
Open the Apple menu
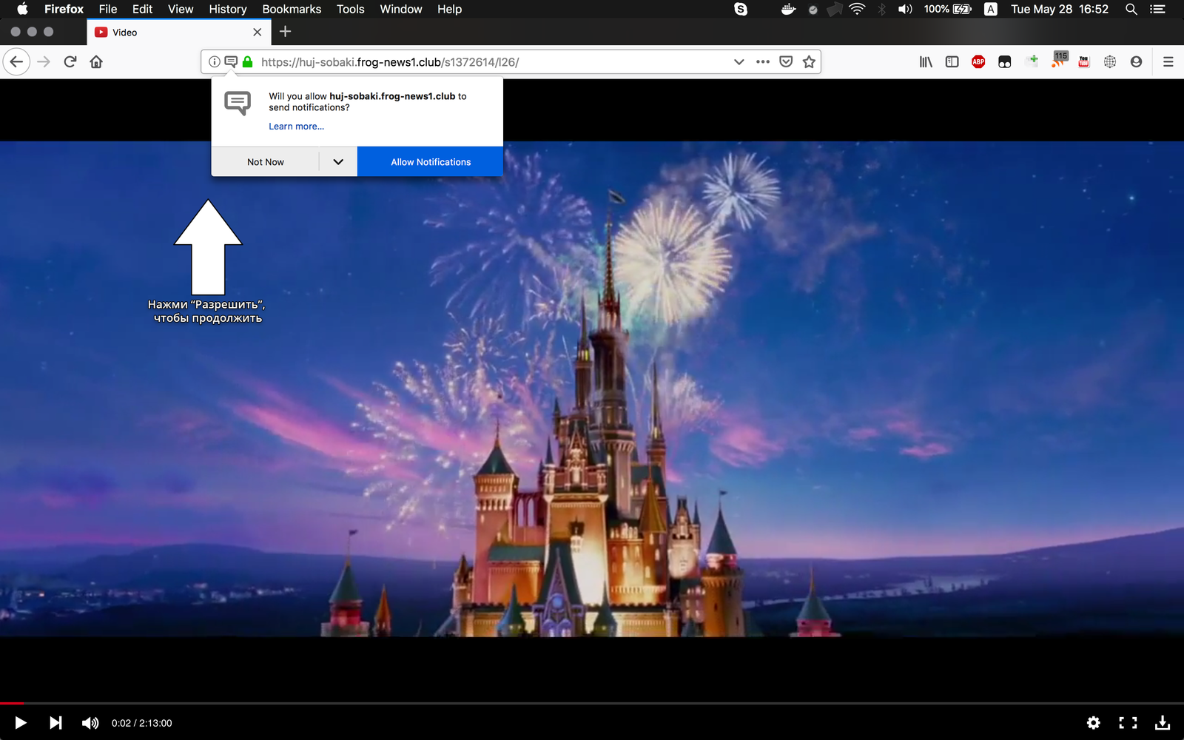click(x=22, y=9)
